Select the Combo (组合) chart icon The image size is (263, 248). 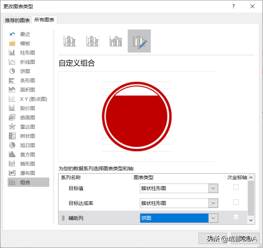pyautogui.click(x=12, y=182)
